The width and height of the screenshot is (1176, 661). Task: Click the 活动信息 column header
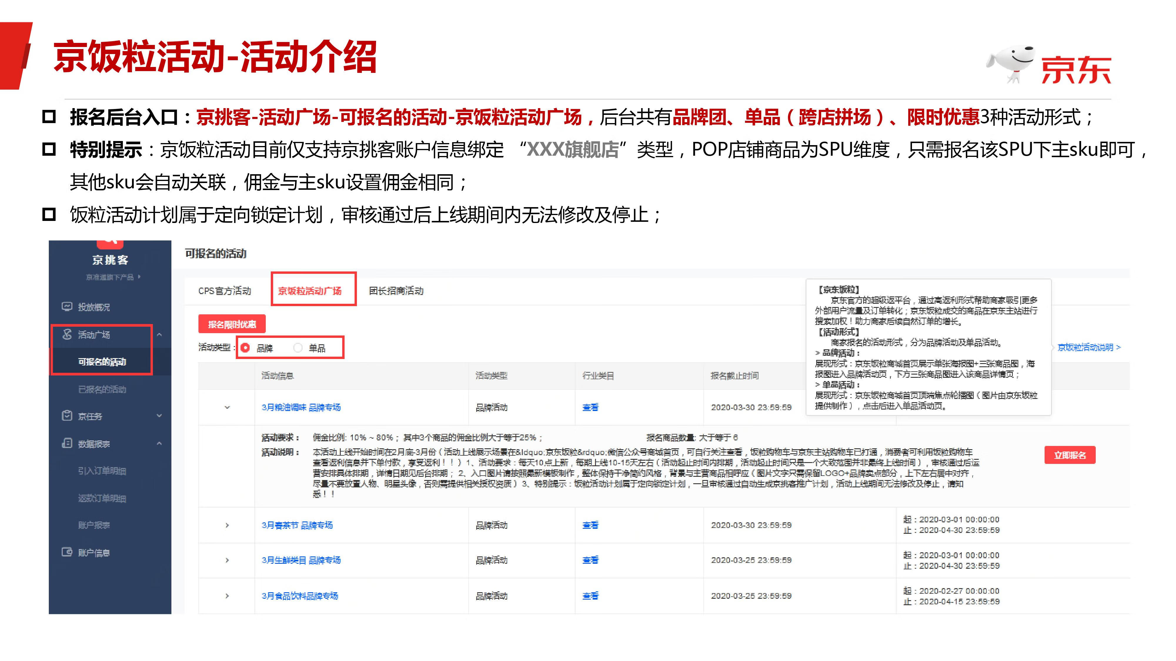278,375
